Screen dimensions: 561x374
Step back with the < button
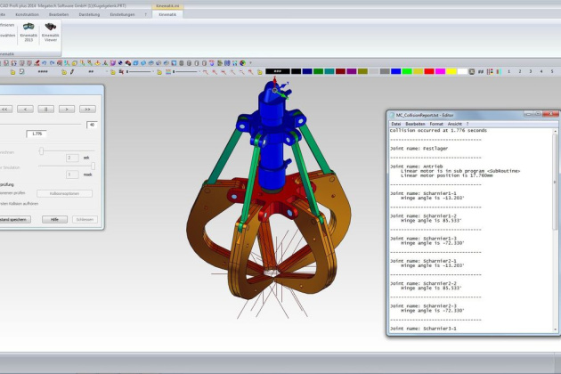26,109
